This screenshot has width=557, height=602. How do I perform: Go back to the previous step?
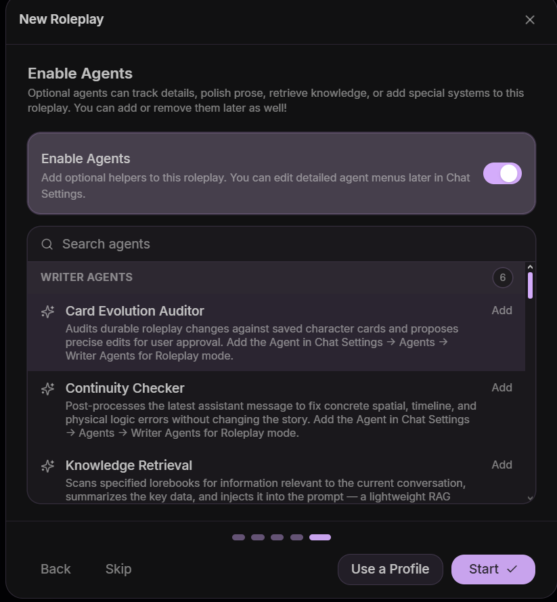(55, 569)
